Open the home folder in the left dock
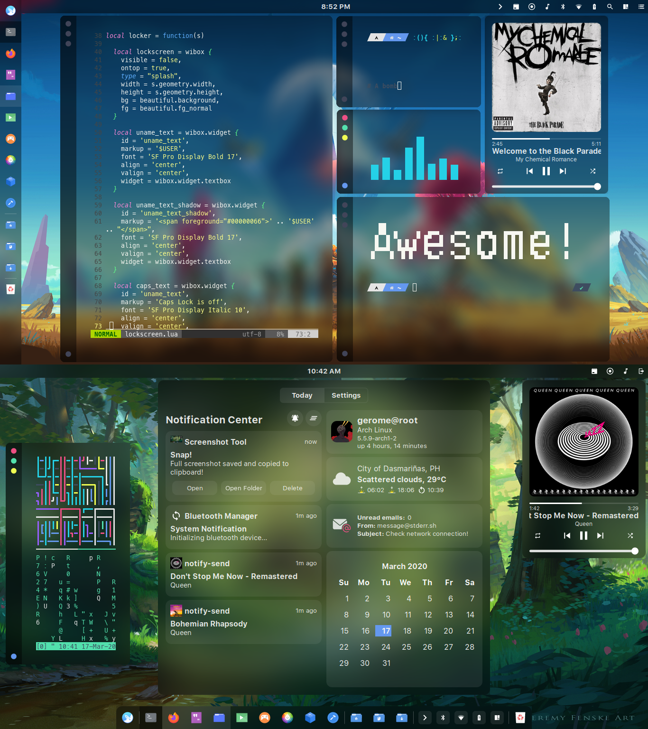This screenshot has width=648, height=729. (x=10, y=225)
